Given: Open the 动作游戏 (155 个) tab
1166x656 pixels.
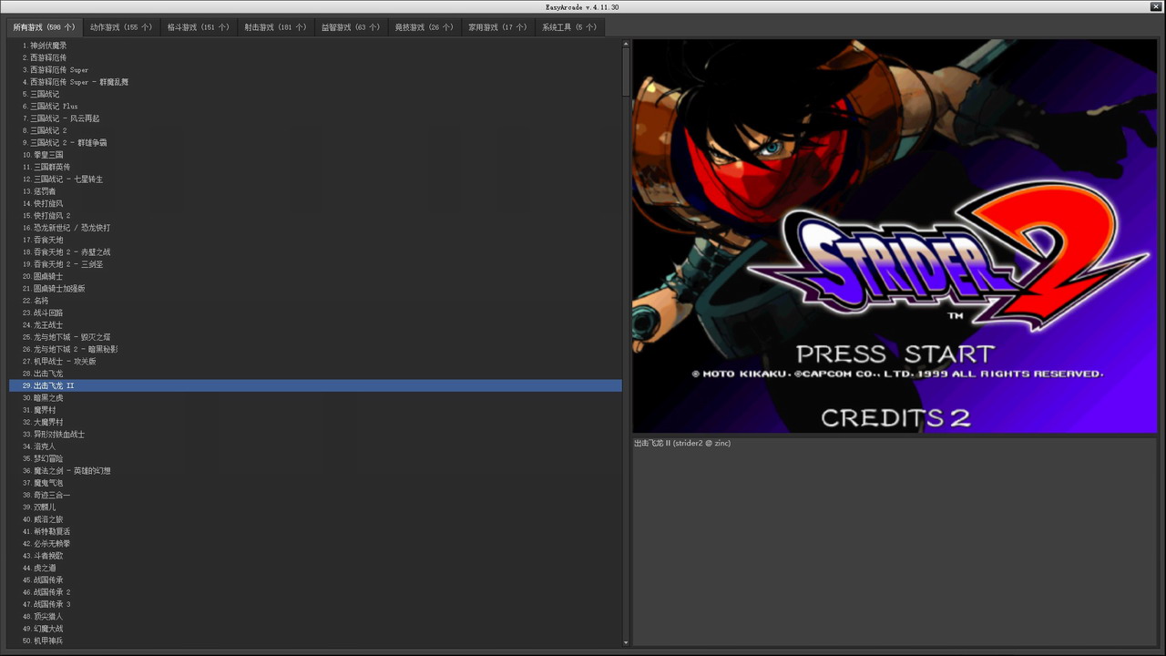Looking at the screenshot, I should 121,27.
